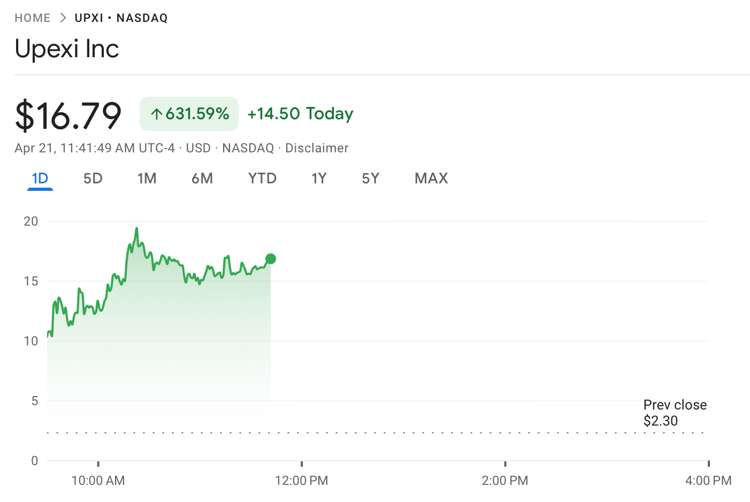
Task: Switch to the 5D time range
Action: (93, 179)
